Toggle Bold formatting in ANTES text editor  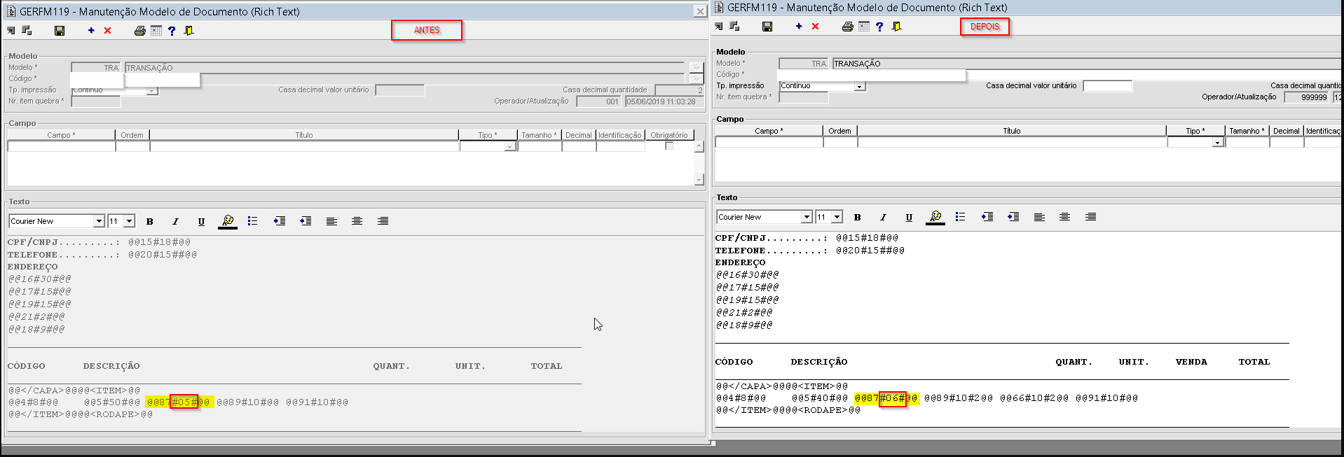click(x=149, y=222)
